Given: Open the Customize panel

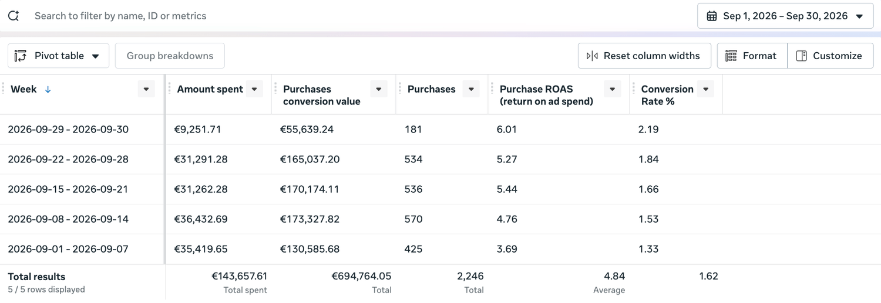Looking at the screenshot, I should 830,56.
